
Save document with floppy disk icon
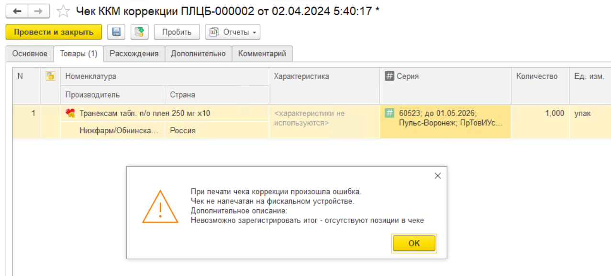pos(116,32)
